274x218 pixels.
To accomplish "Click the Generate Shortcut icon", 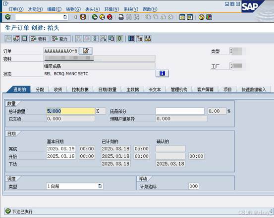I will click(190, 17).
